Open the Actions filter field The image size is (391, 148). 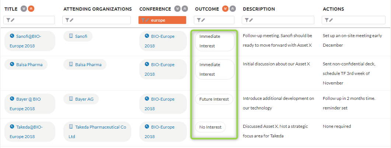click(354, 20)
